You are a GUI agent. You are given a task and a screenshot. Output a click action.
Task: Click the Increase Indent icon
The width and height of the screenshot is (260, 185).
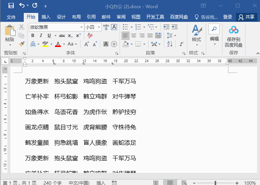tap(175, 27)
